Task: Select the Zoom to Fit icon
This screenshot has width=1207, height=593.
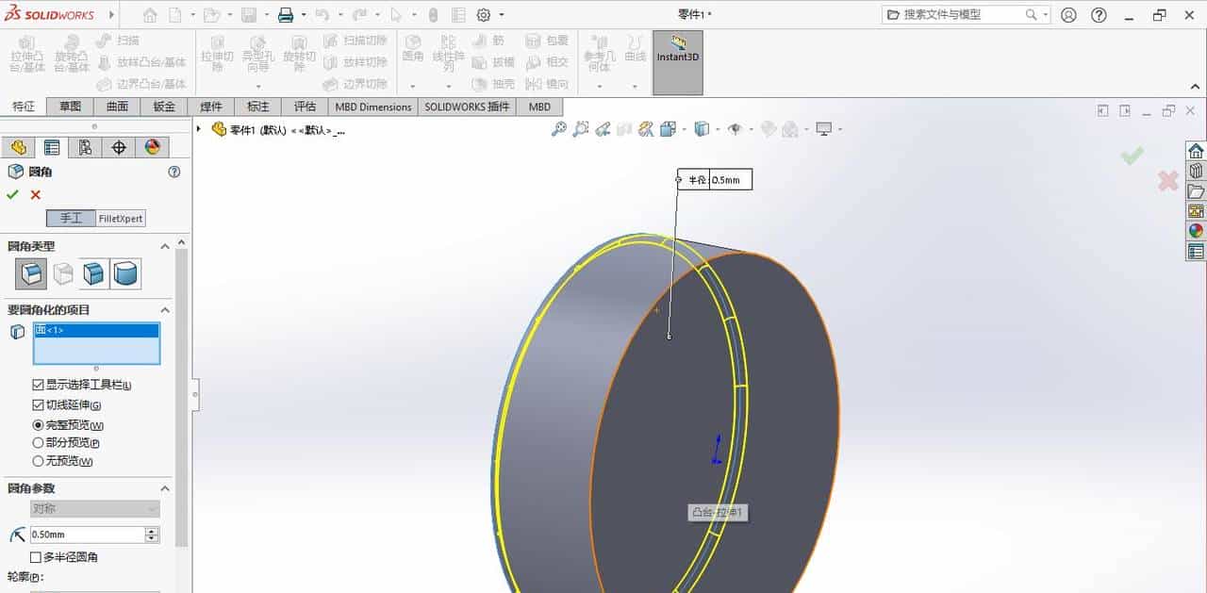Action: (x=559, y=129)
